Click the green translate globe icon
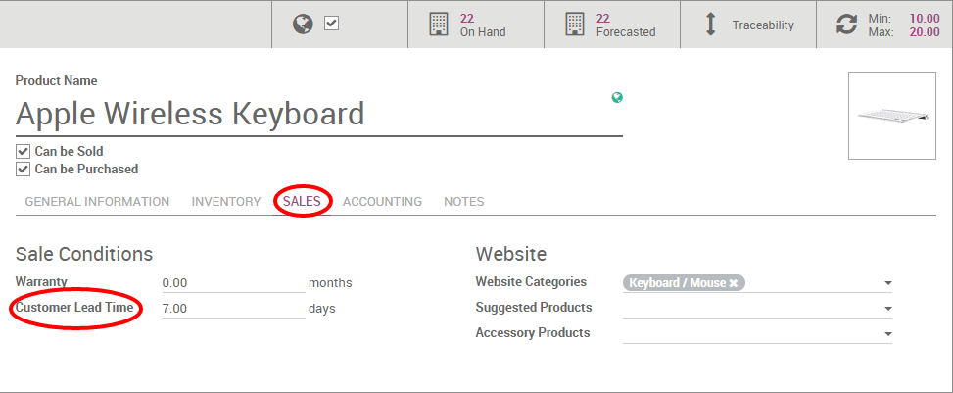 click(617, 97)
